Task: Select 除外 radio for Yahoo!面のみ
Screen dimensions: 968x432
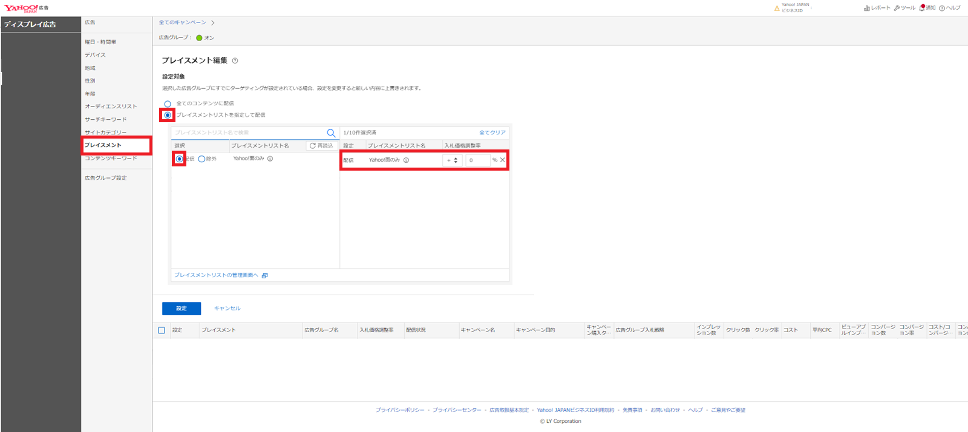Action: (201, 159)
